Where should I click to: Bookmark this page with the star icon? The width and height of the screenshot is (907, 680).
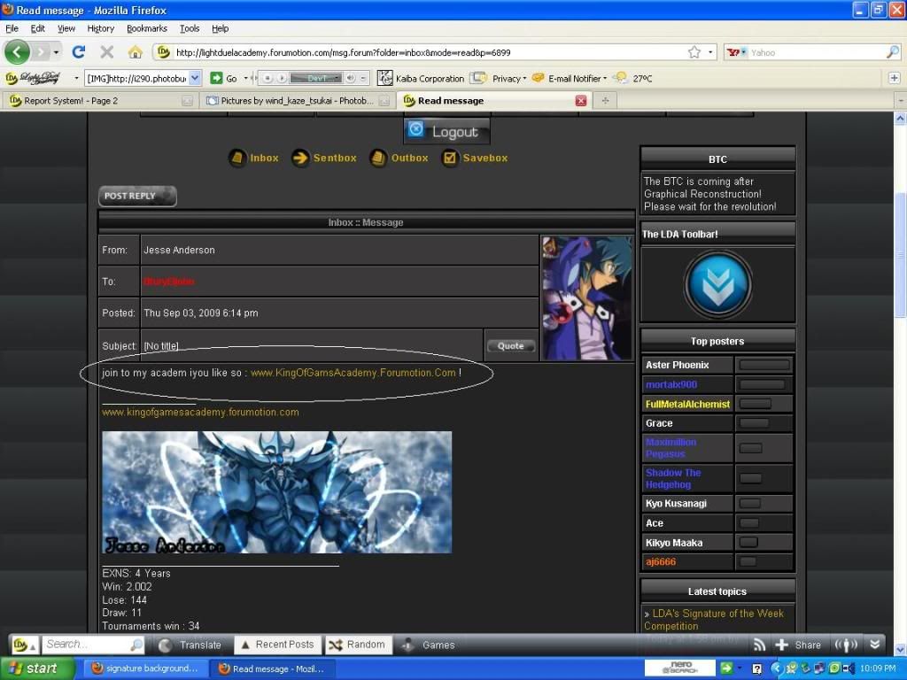(694, 52)
